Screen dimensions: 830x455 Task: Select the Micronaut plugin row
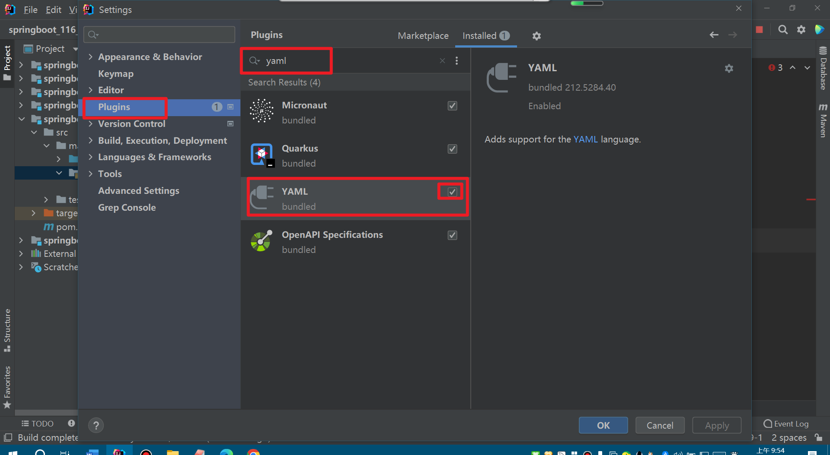(x=355, y=112)
